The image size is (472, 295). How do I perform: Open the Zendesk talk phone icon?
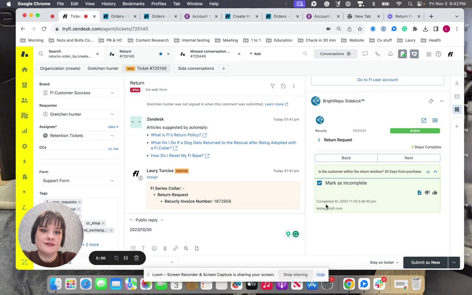click(x=378, y=54)
